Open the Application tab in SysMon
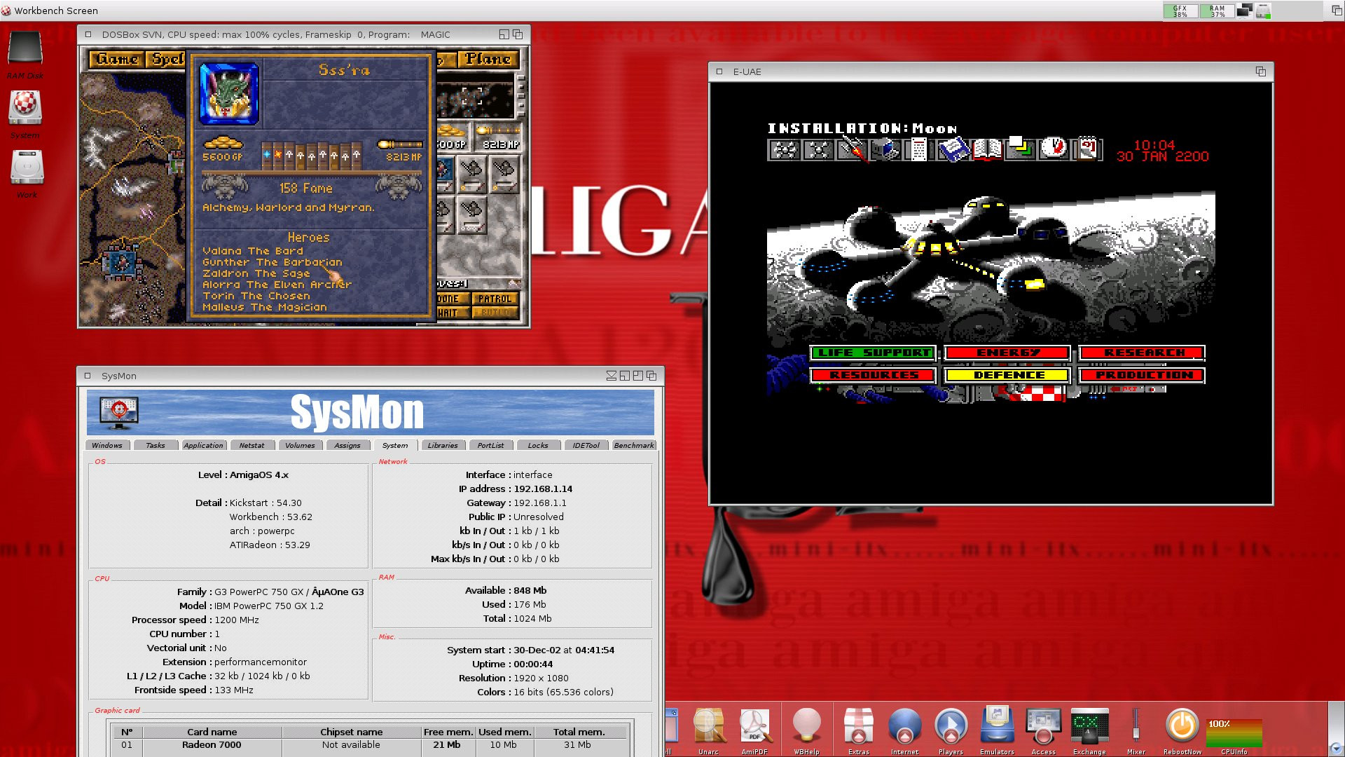Image resolution: width=1345 pixels, height=757 pixels. coord(203,445)
